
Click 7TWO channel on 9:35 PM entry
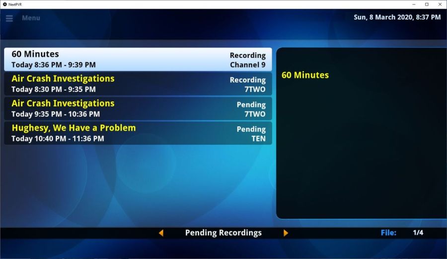pos(255,114)
